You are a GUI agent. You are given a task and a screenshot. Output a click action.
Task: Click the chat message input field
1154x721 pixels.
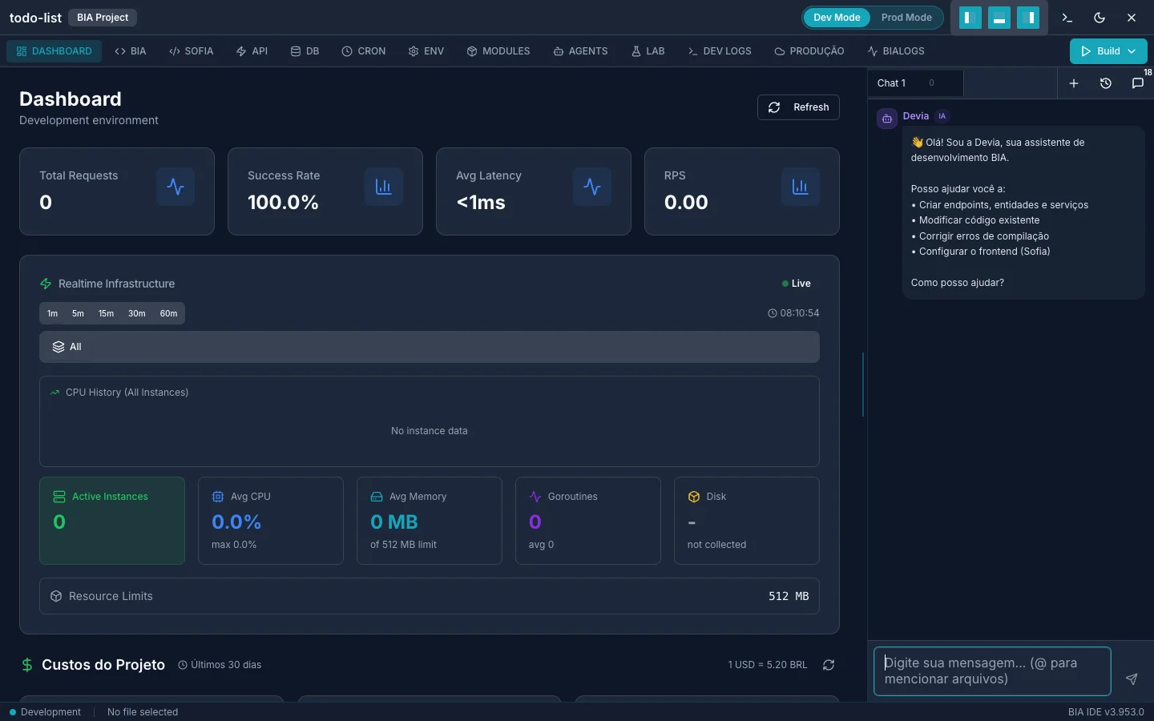point(992,671)
